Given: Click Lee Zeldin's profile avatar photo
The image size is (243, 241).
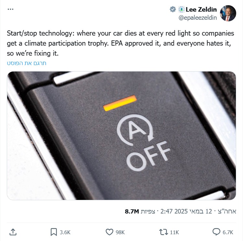Looking at the screenshot, I should click(228, 14).
